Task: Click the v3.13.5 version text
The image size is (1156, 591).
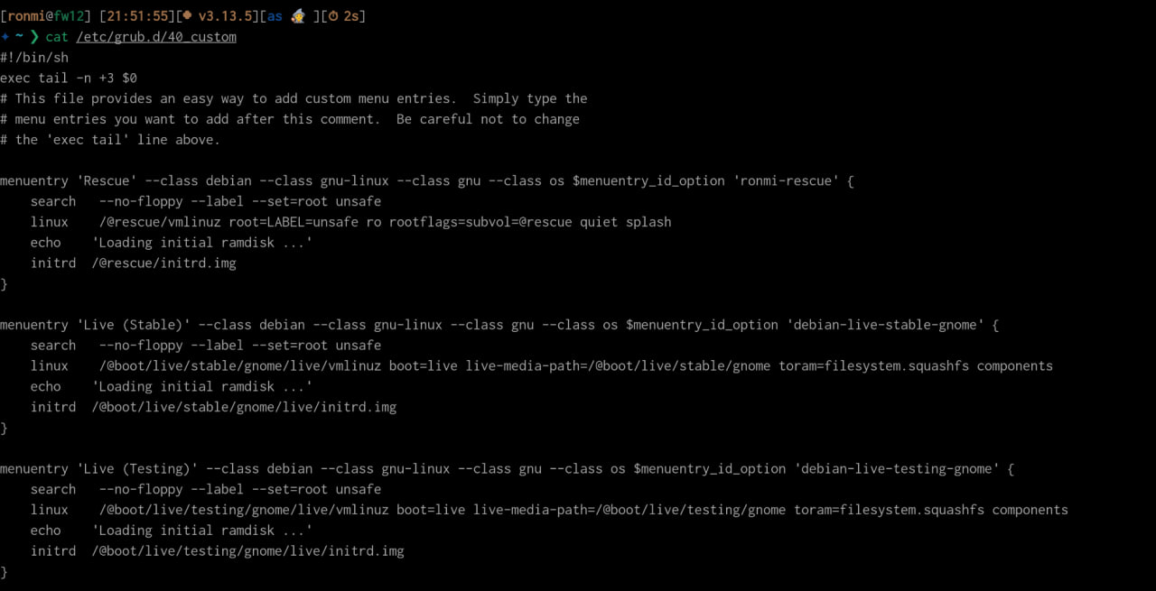Action: [225, 16]
